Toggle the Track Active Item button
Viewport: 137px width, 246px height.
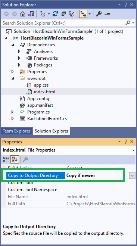coord(83,14)
